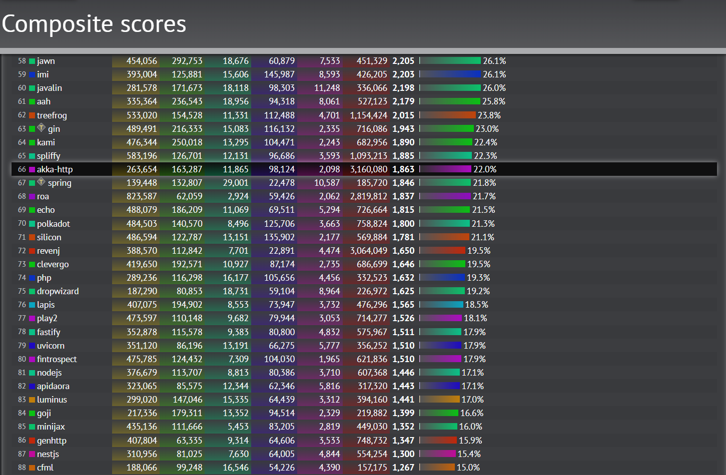Click the badge icon beside spring

42,182
